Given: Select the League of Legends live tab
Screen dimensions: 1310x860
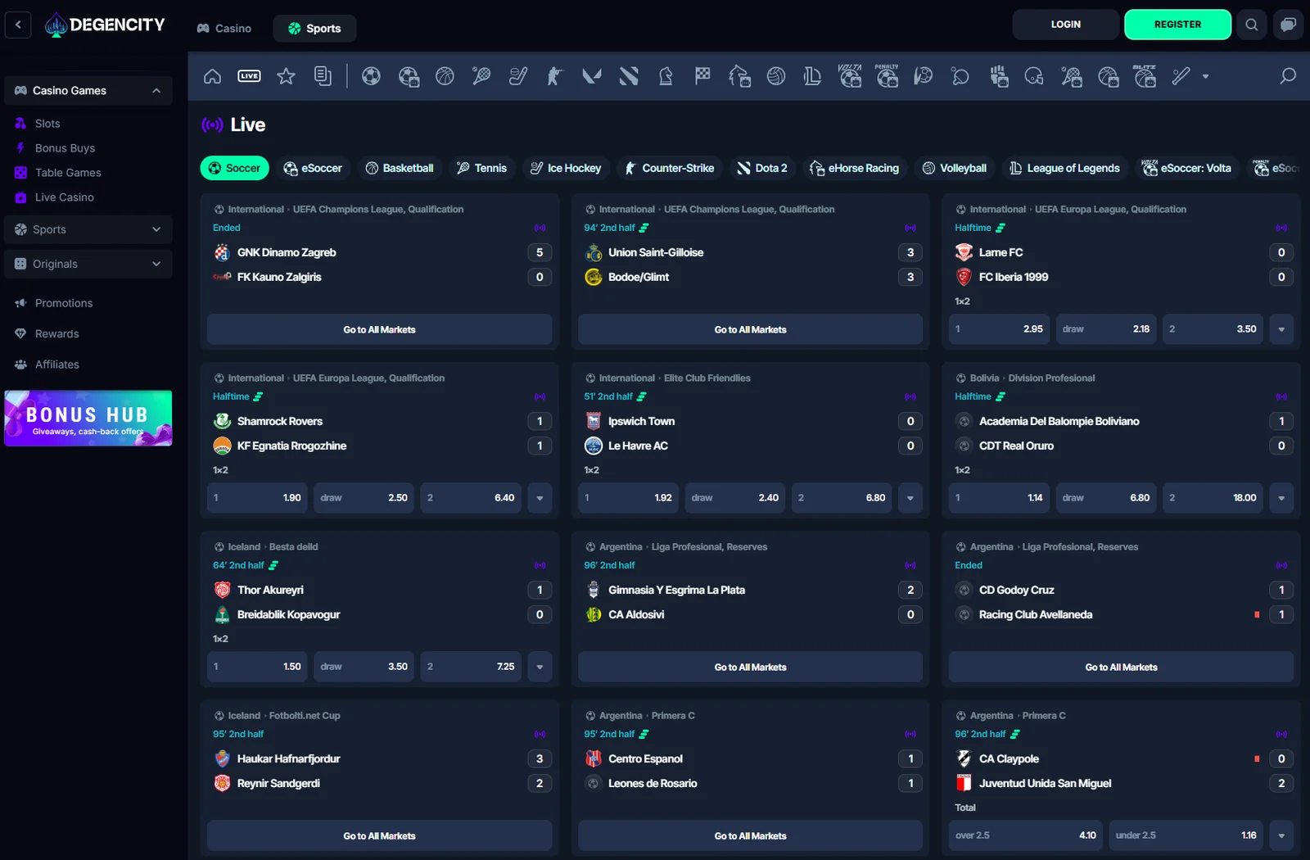Looking at the screenshot, I should pyautogui.click(x=1064, y=168).
